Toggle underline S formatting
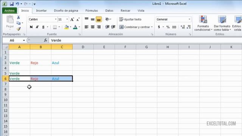Viewport: 242px width, 136px height. pos(43,27)
